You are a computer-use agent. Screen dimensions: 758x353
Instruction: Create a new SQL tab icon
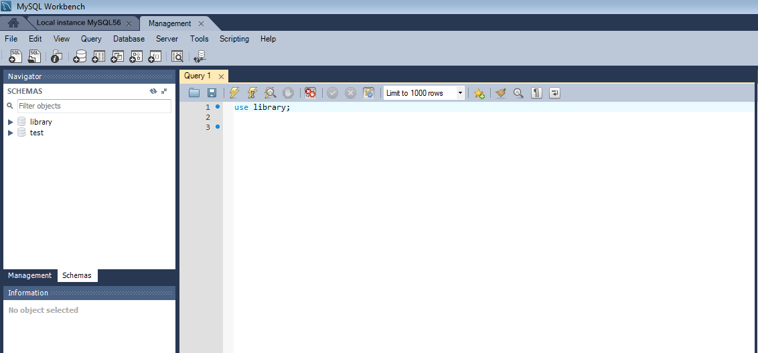point(15,56)
